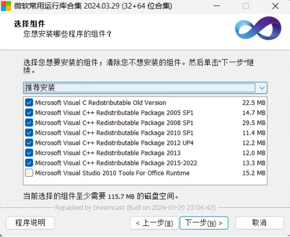Uncheck Visual C++ Redistributable Package 2013 checkbox
This screenshot has height=237, width=290.
29,153
